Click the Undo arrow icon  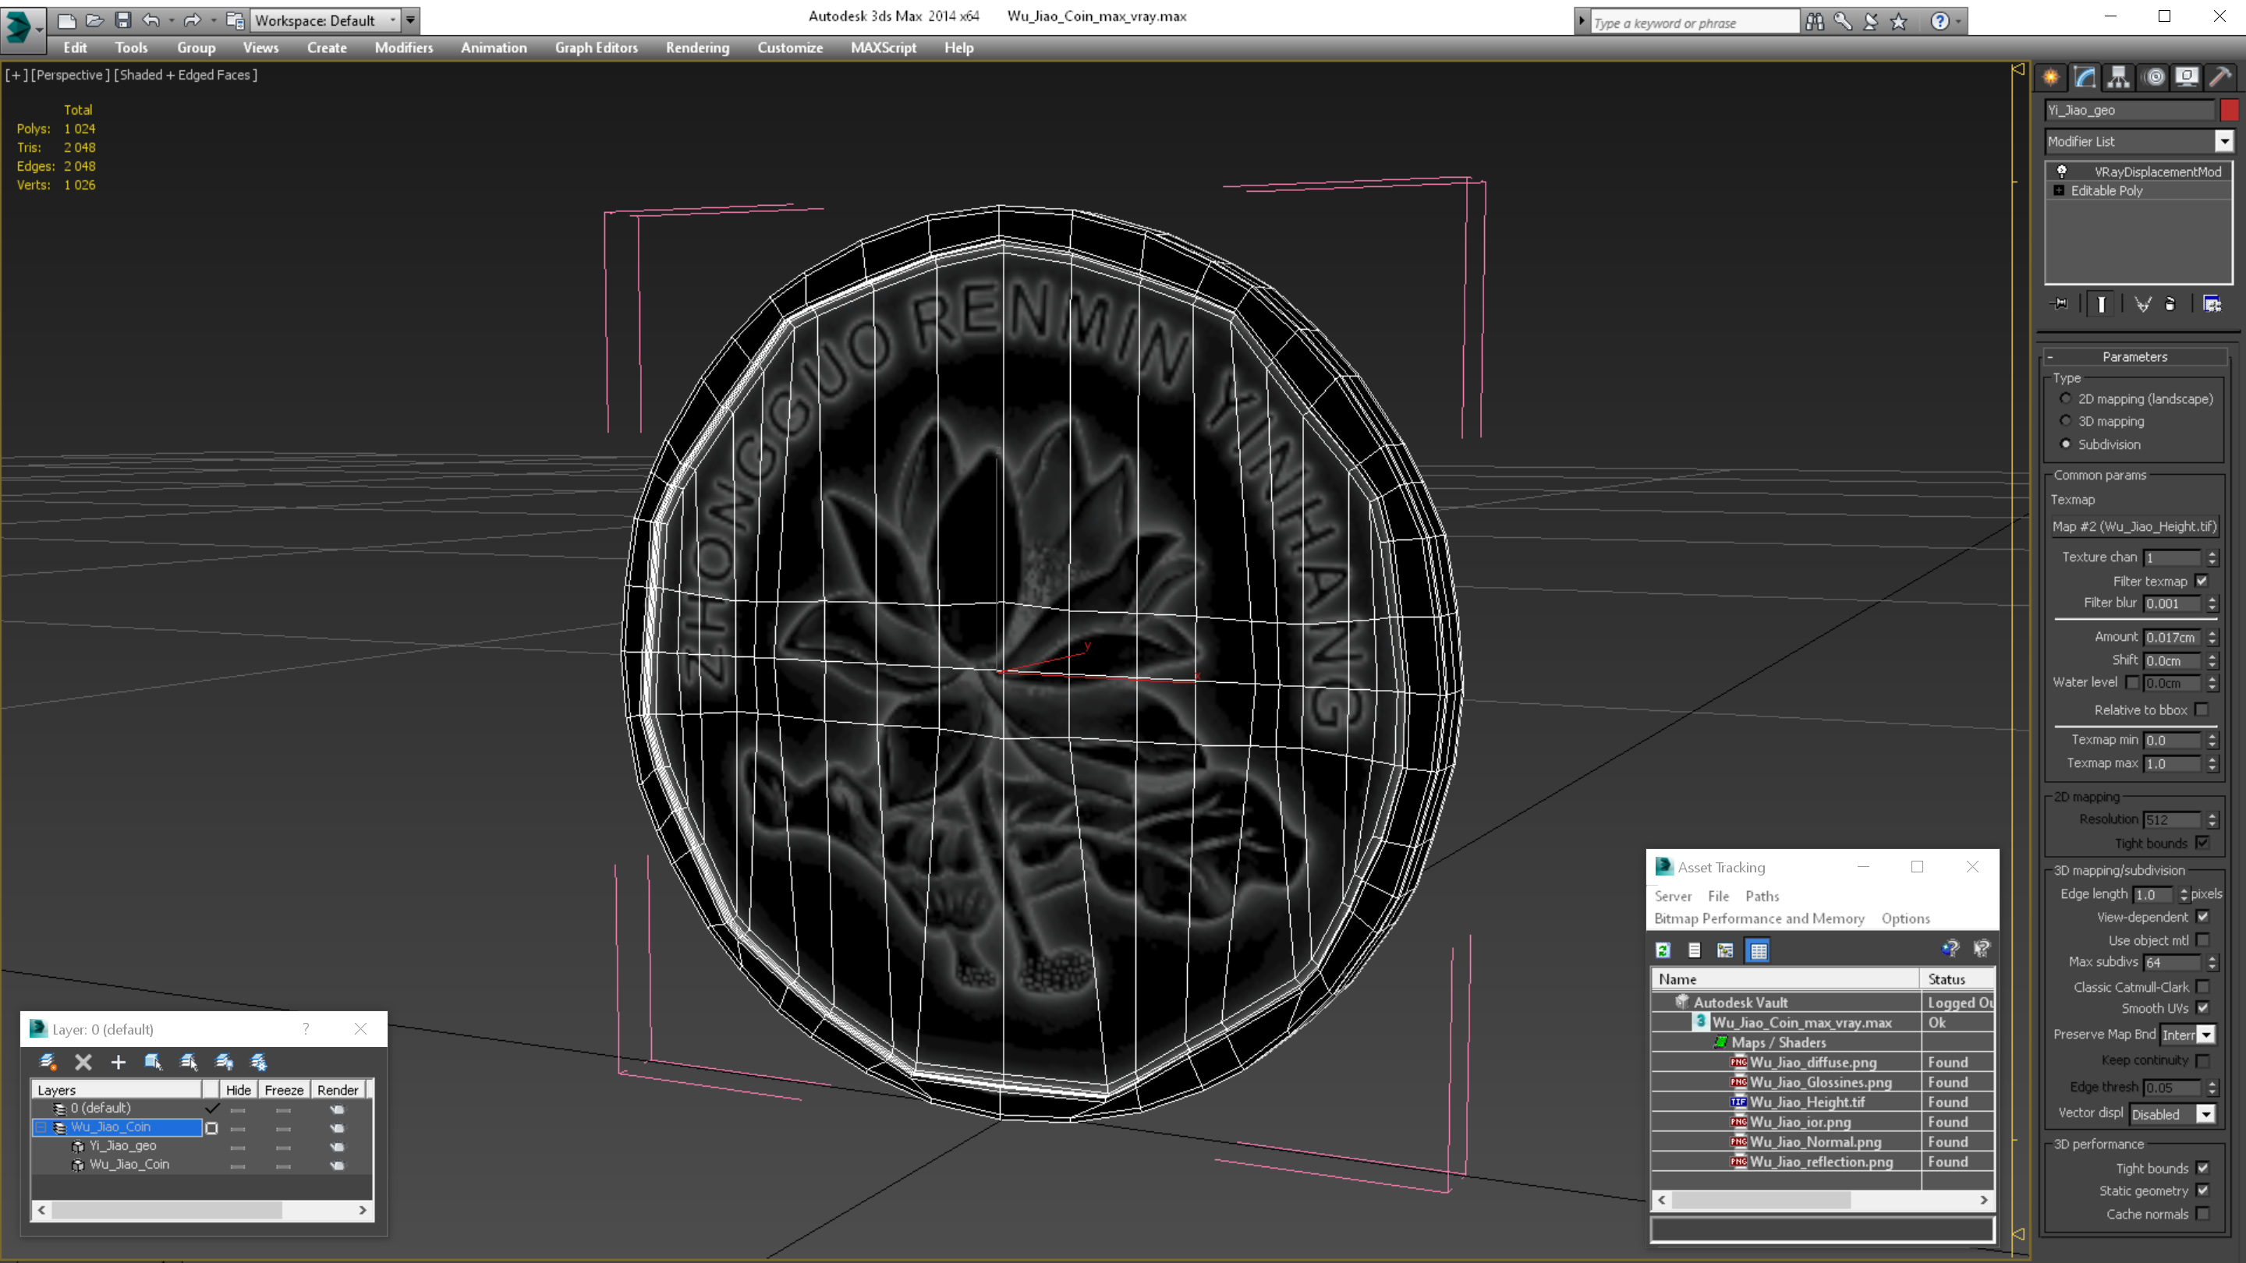pyautogui.click(x=151, y=20)
